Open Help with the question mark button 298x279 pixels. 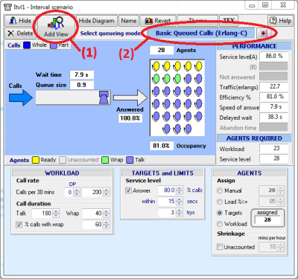(x=280, y=21)
